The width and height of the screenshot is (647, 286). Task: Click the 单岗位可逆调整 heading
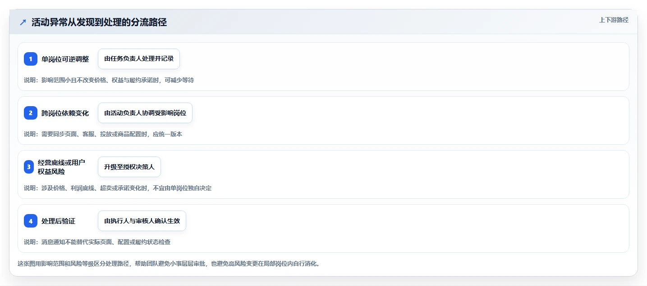tap(65, 59)
